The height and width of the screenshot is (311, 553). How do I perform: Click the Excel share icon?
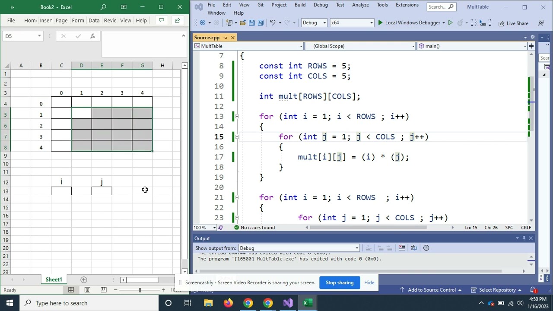(178, 20)
